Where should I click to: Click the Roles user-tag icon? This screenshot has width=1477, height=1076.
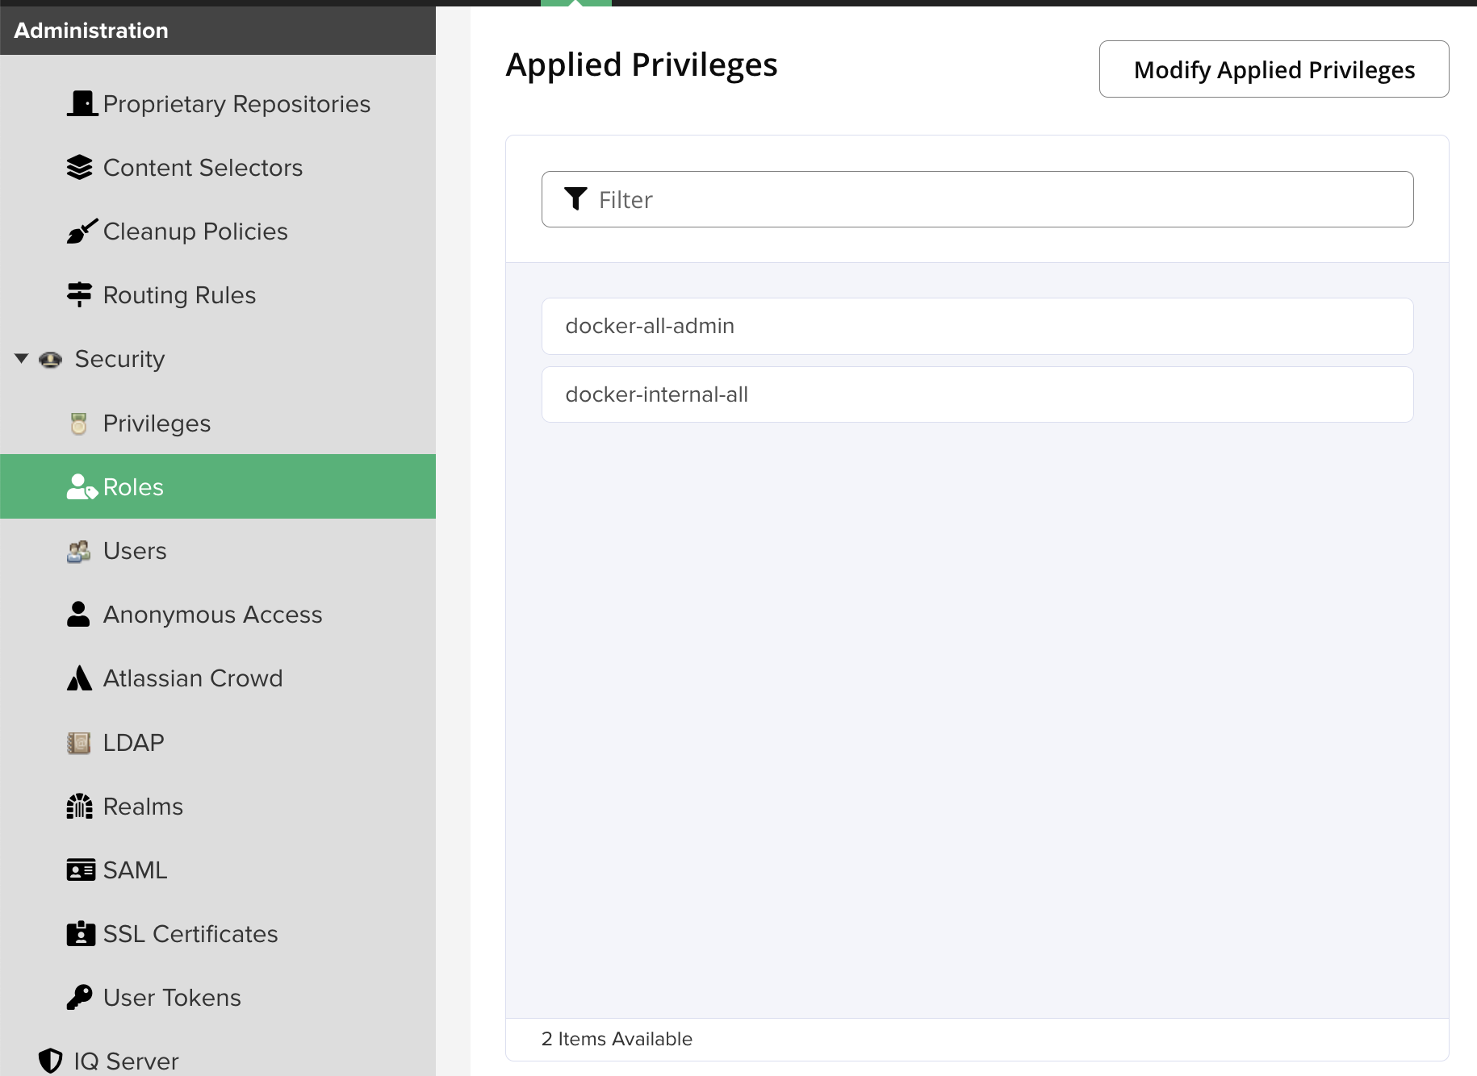click(x=82, y=486)
